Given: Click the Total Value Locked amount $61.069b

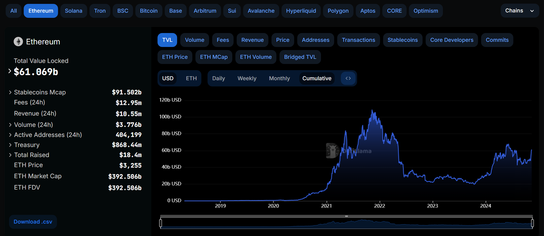Looking at the screenshot, I should (x=36, y=72).
